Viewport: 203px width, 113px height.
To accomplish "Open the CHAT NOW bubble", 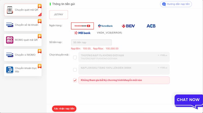I will click(188, 100).
